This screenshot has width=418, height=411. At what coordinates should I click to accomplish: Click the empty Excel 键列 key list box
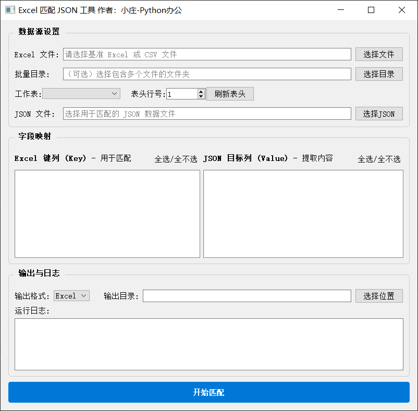107,214
